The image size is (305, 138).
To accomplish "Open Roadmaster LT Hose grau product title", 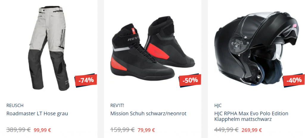I will pos(37,114).
